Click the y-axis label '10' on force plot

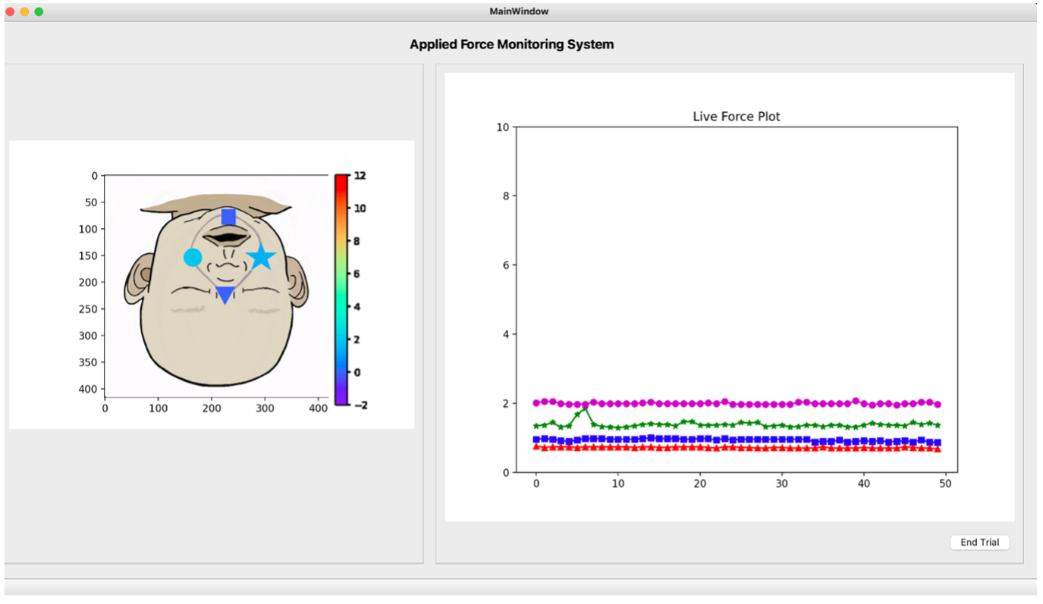(503, 127)
